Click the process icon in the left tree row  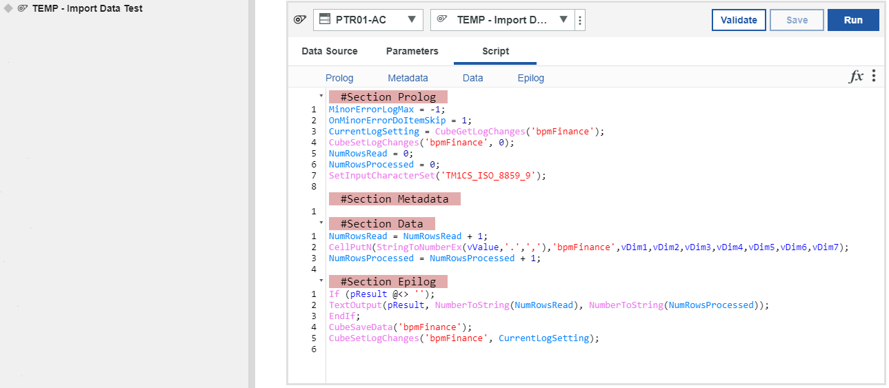pyautogui.click(x=23, y=9)
